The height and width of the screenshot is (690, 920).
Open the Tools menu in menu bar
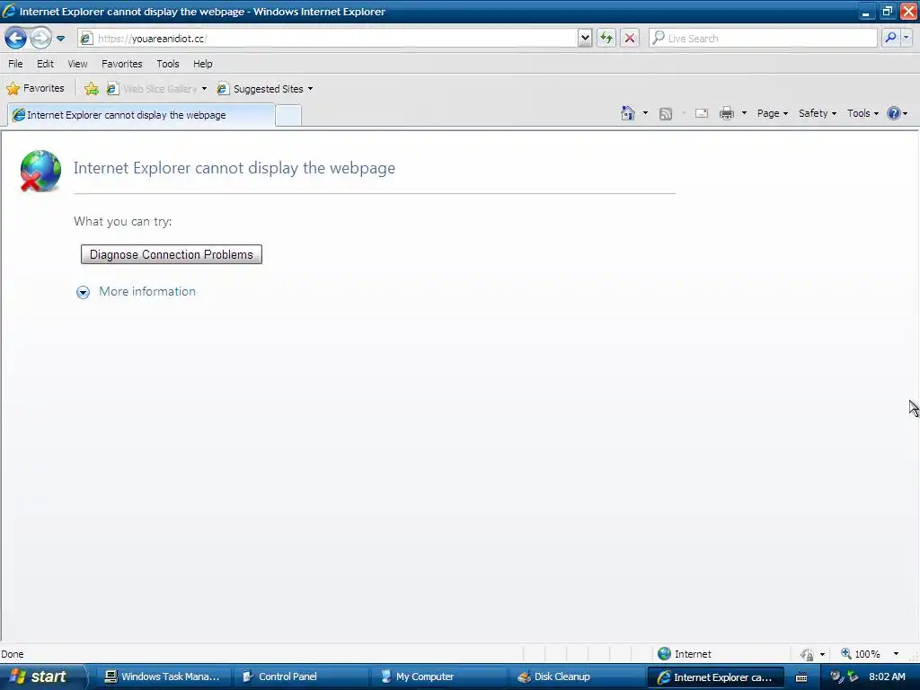point(168,64)
